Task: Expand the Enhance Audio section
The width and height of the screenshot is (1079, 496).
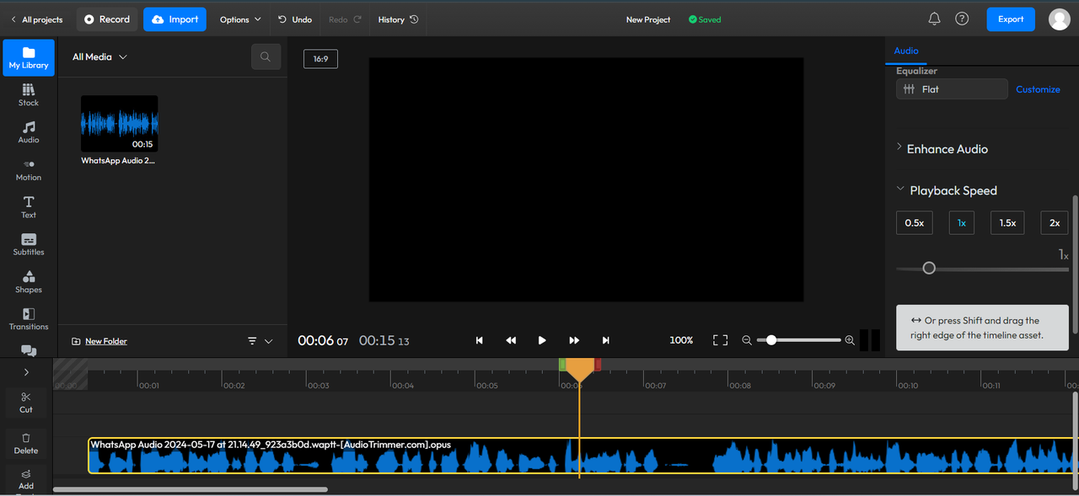Action: tap(942, 149)
